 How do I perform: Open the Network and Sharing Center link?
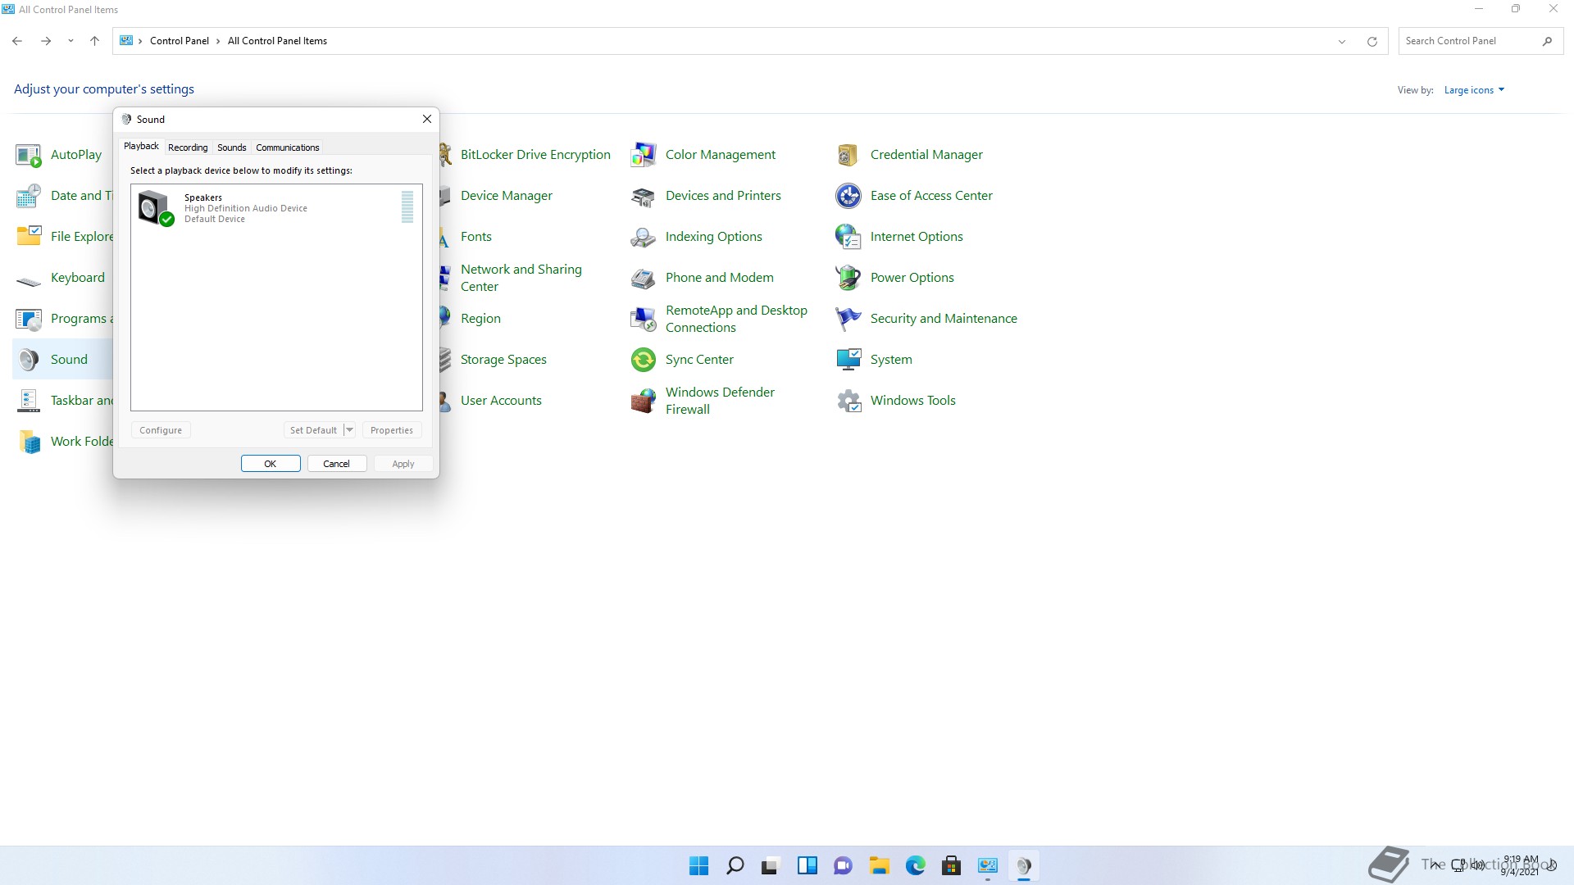[x=521, y=278]
